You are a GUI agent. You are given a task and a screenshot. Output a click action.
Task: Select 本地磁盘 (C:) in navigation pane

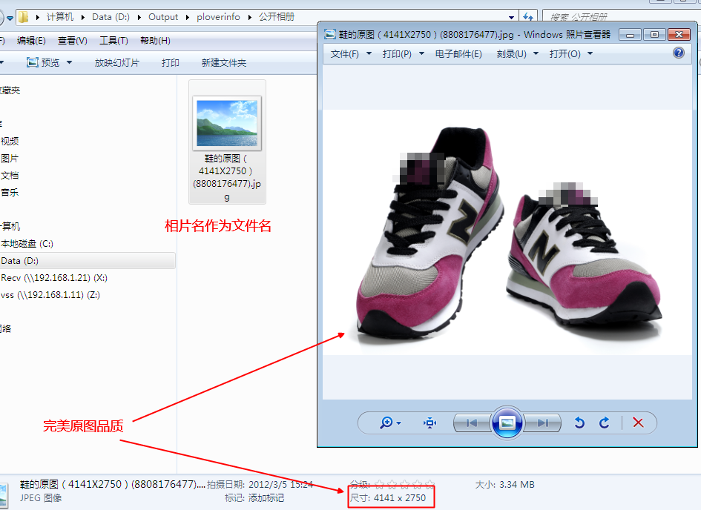pyautogui.click(x=27, y=244)
